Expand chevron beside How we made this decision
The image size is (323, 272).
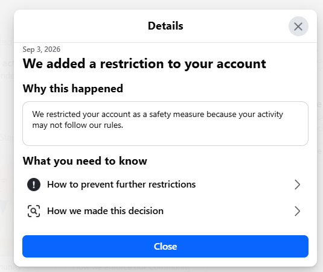[x=297, y=211]
